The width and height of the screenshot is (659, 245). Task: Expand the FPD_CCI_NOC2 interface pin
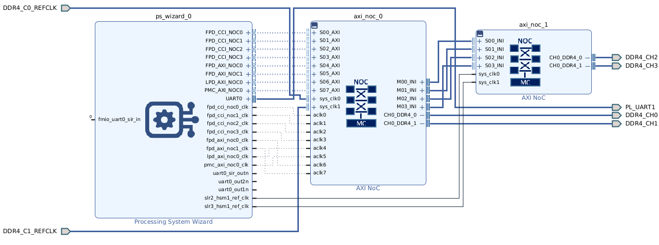pos(248,49)
